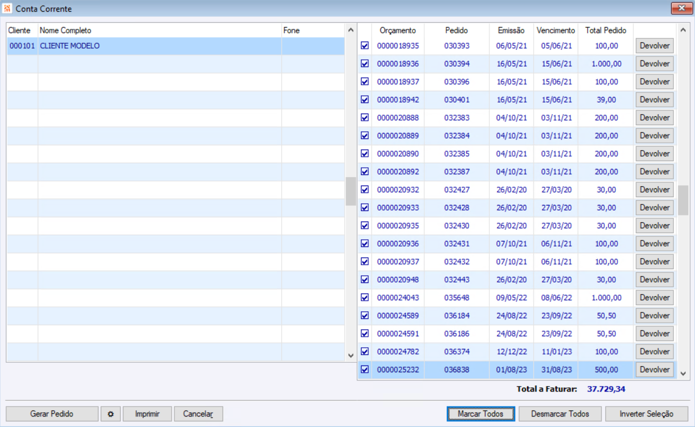Toggle checkbox for orçamento 0000024043

tap(364, 297)
